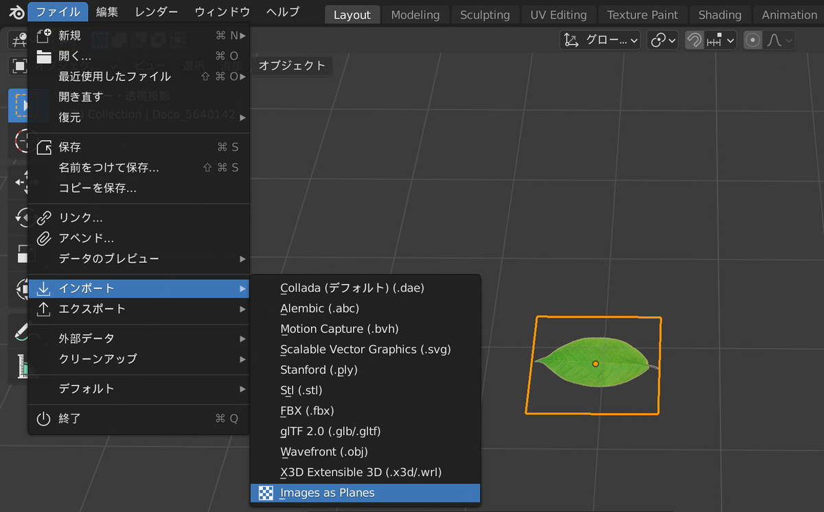Screen dimensions: 824x512
Task: Open the ヘルプ menu
Action: [x=282, y=12]
